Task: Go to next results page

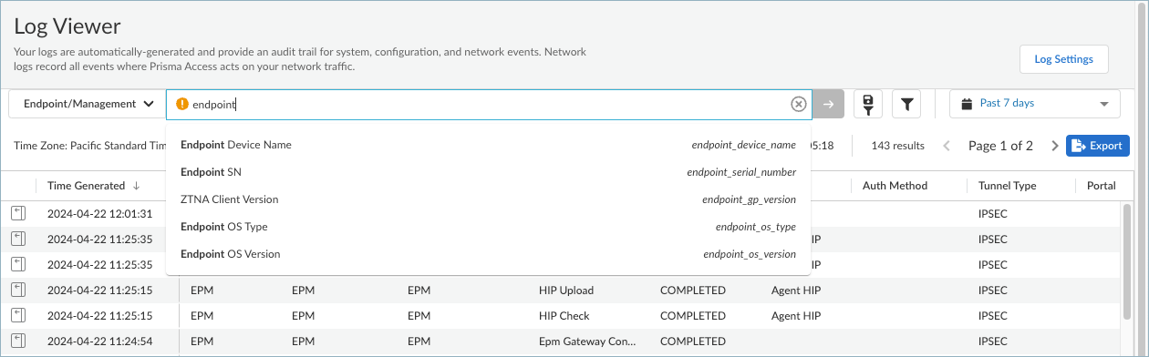Action: pos(1055,146)
